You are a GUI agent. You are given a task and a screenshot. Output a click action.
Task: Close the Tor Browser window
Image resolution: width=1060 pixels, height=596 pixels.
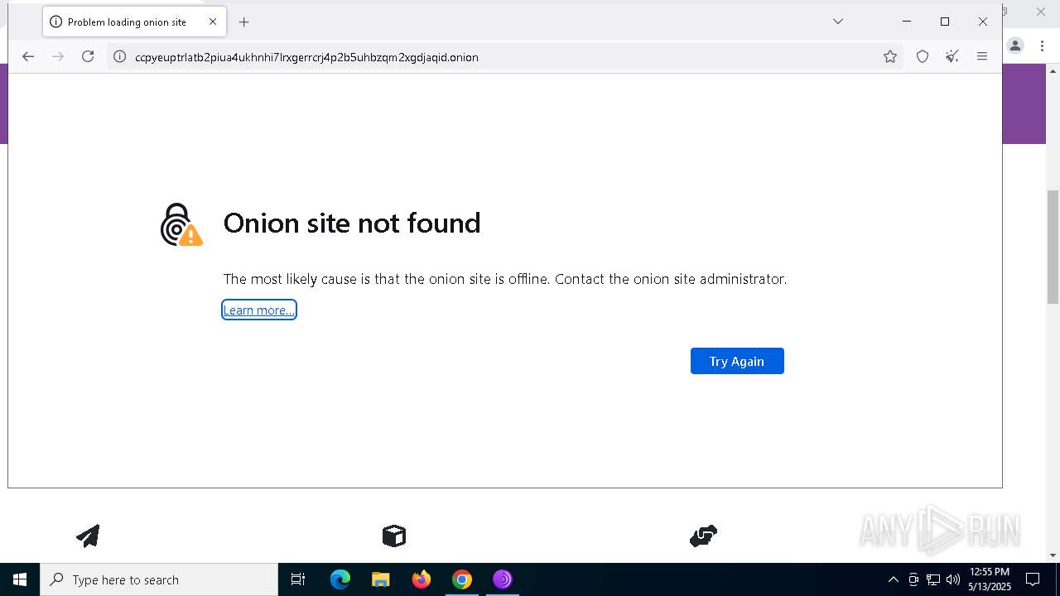point(983,22)
